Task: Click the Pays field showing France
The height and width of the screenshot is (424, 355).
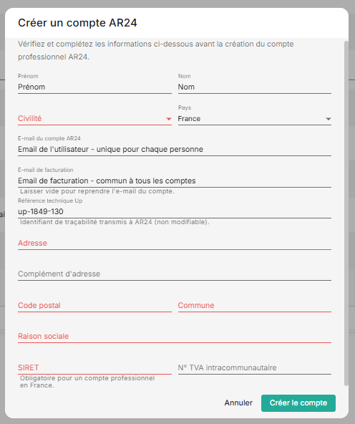Action: click(255, 118)
